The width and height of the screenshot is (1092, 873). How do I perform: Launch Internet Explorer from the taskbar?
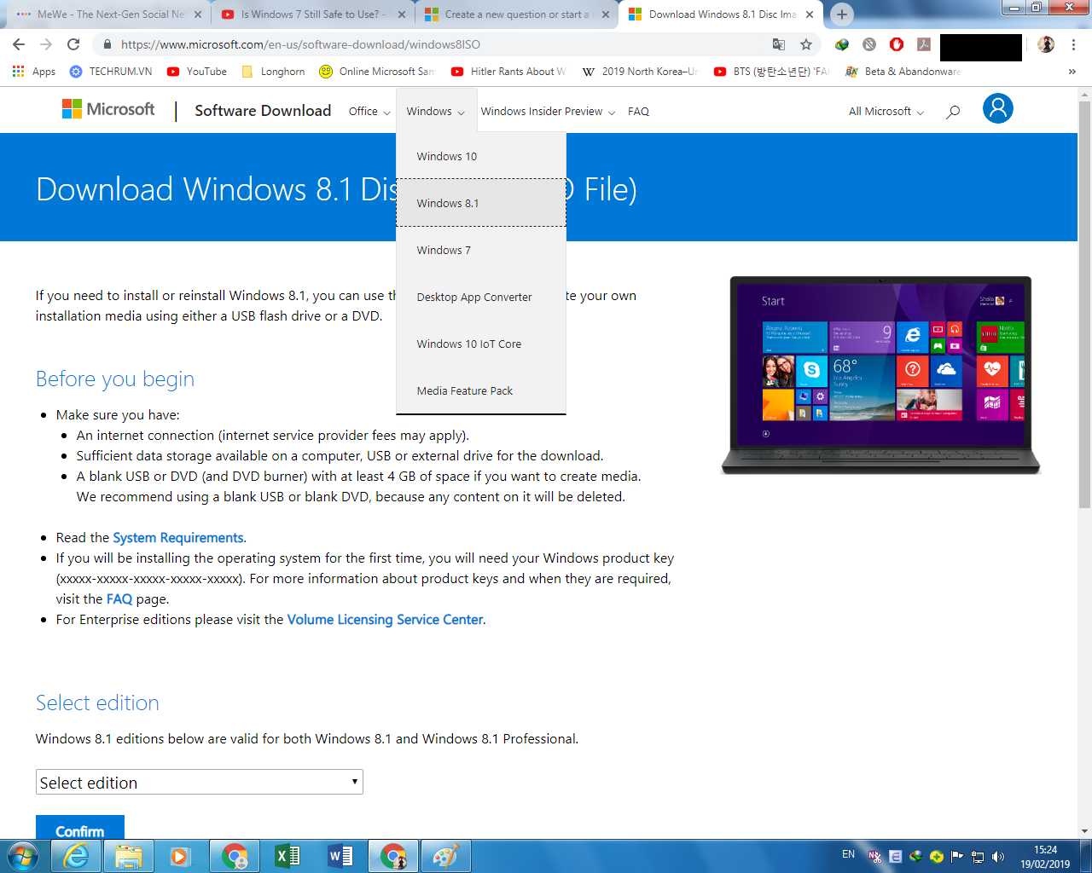point(76,856)
